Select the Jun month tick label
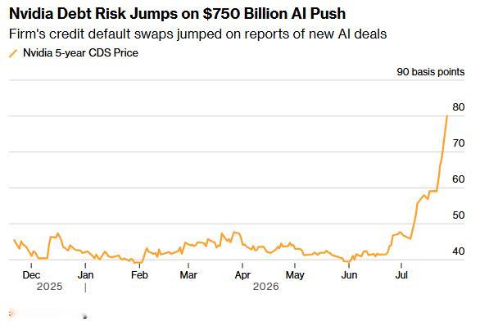This screenshot has height=326, width=480. coord(349,275)
